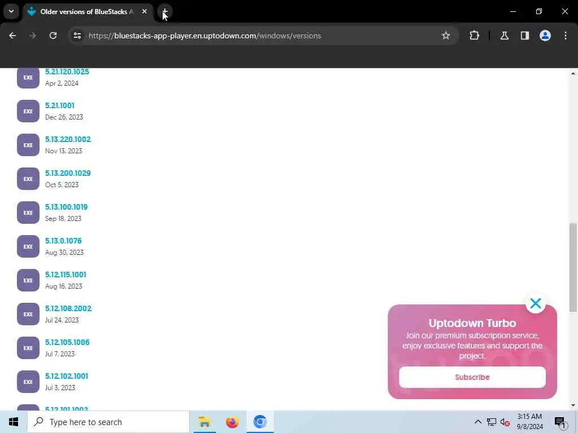This screenshot has height=433, width=578.
Task: Show hidden system tray icons
Action: [478, 422]
